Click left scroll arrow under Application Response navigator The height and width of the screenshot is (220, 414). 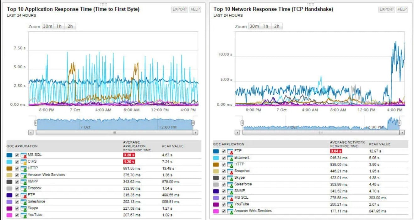(x=31, y=133)
